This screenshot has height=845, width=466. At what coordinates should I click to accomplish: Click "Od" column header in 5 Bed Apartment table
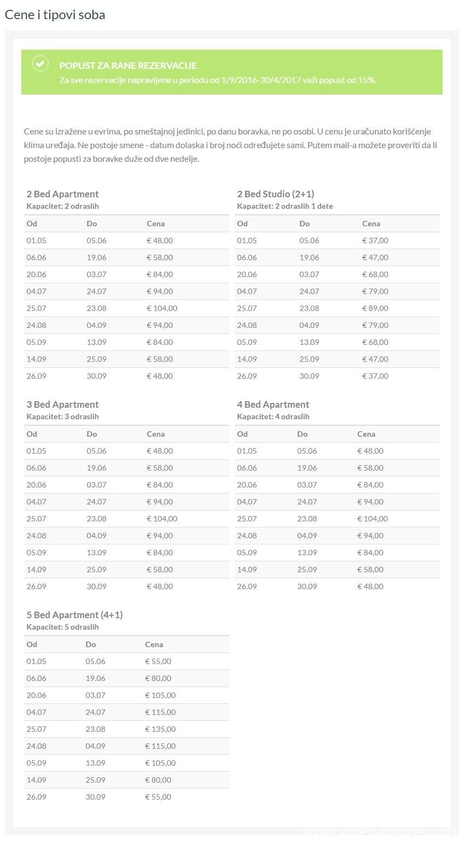pos(32,644)
